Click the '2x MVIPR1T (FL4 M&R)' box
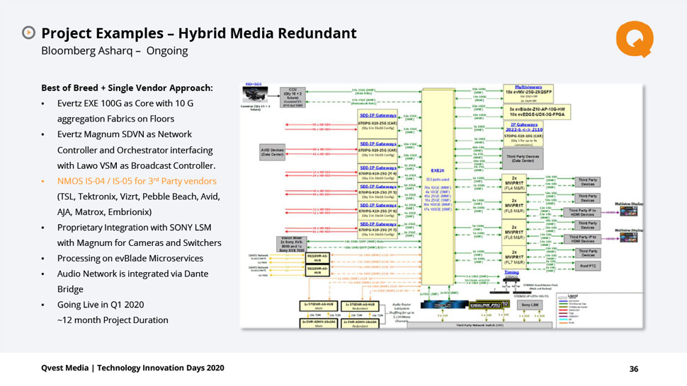 (x=514, y=183)
